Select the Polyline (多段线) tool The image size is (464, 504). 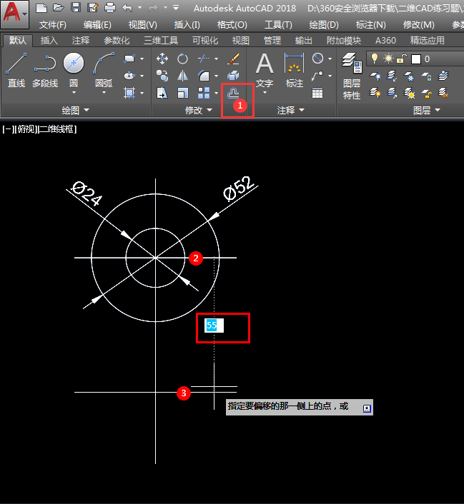[x=45, y=71]
